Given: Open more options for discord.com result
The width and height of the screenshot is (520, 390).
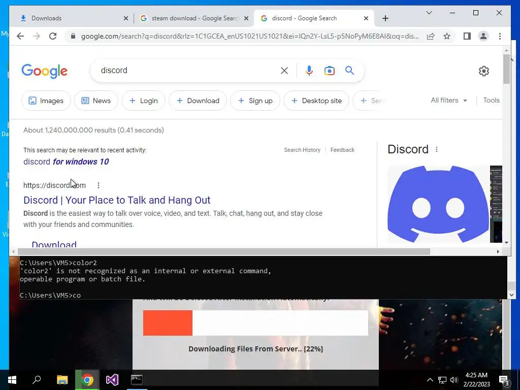Looking at the screenshot, I should point(98,185).
